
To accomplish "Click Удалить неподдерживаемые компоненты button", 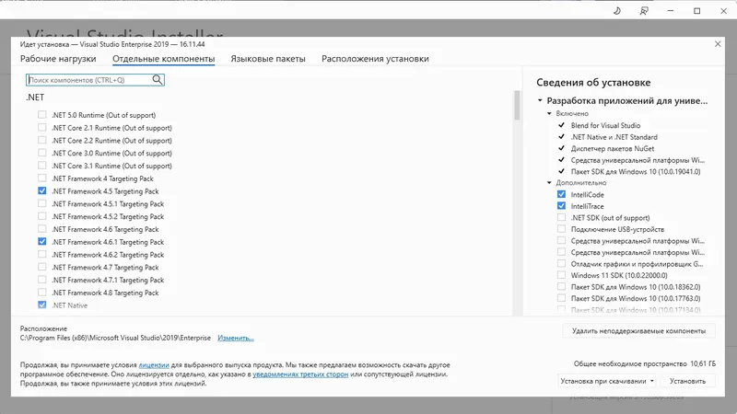I will 638,331.
